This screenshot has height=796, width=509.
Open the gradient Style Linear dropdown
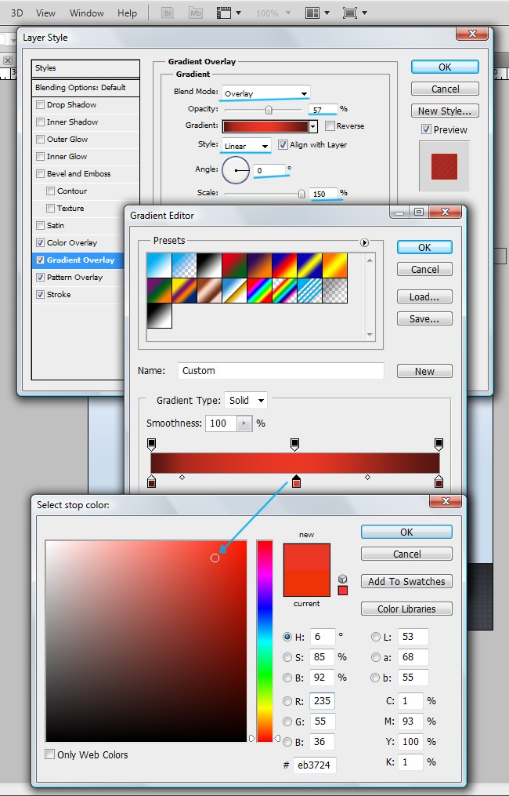246,146
